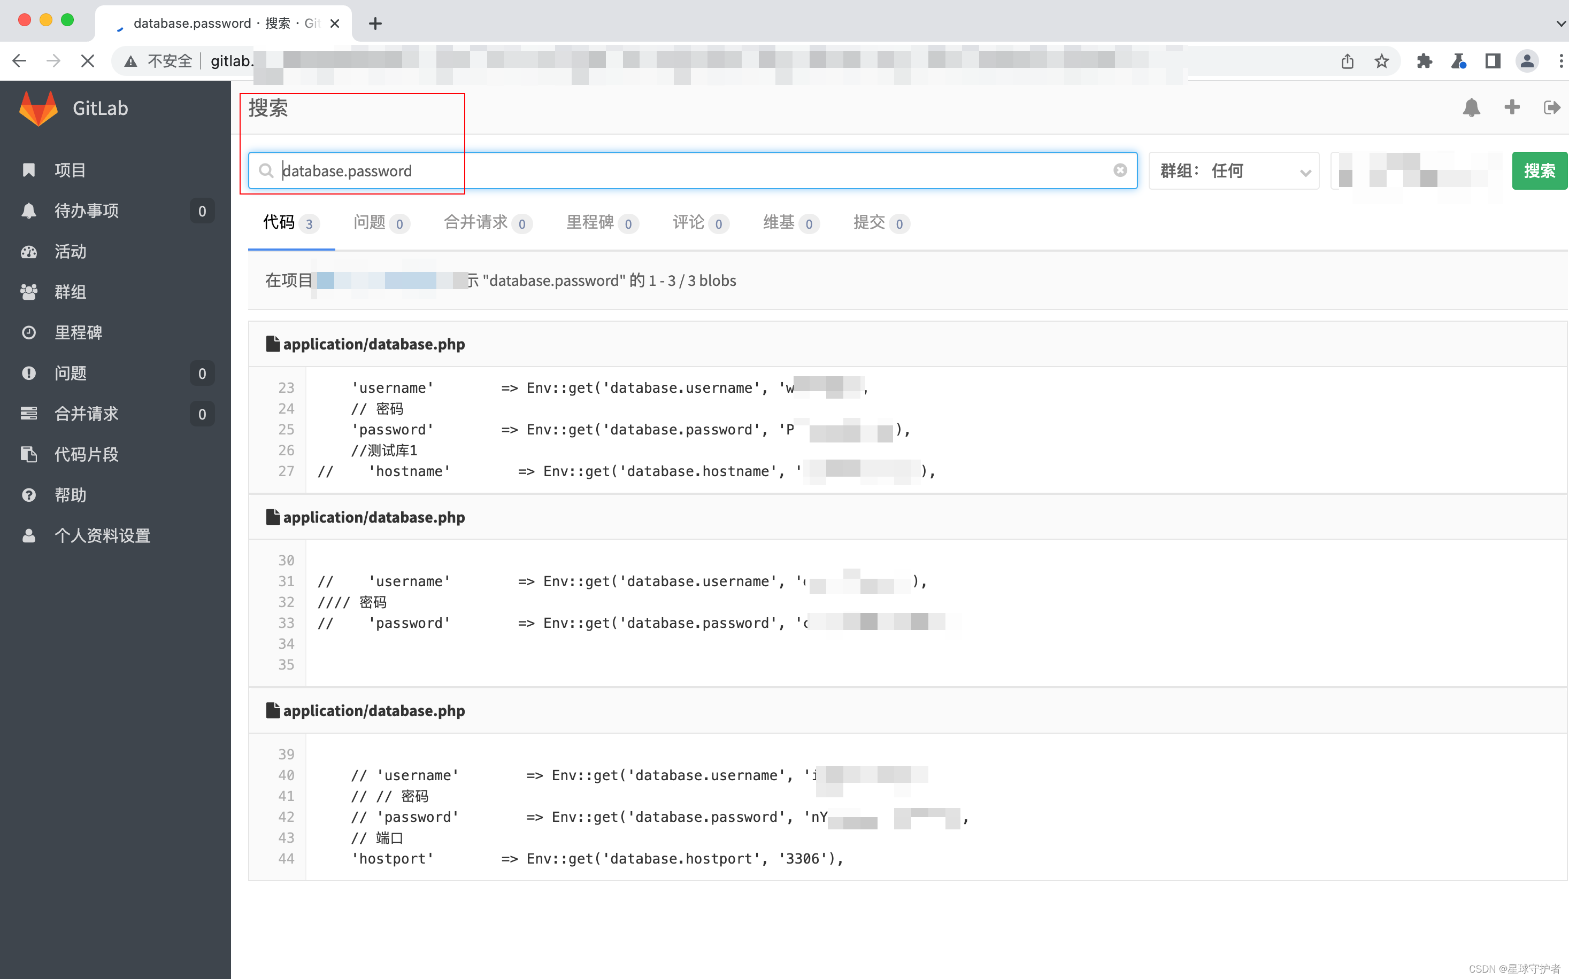Click the plus icon to create new item
The height and width of the screenshot is (979, 1569).
[1511, 107]
